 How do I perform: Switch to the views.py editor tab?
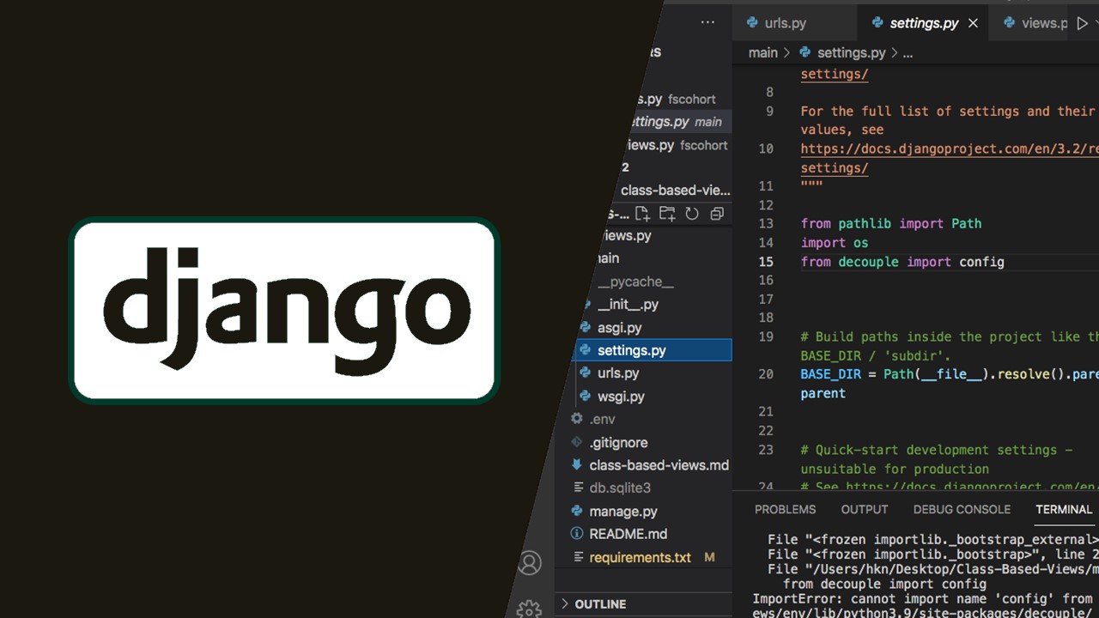pyautogui.click(x=1030, y=23)
